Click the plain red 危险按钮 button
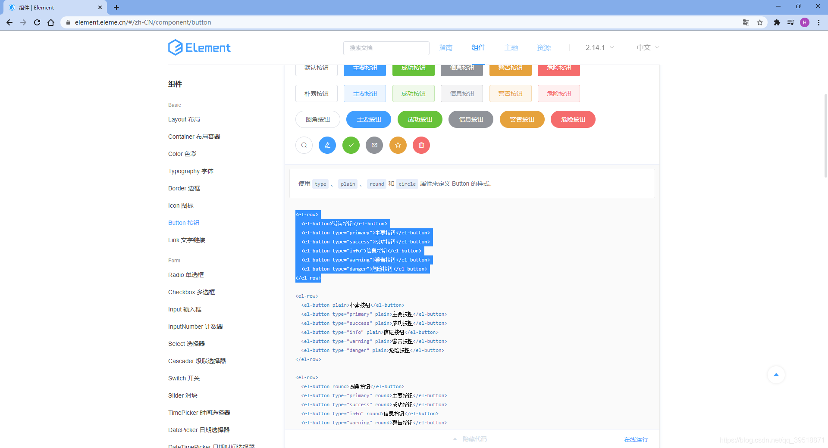828x448 pixels. pyautogui.click(x=559, y=93)
